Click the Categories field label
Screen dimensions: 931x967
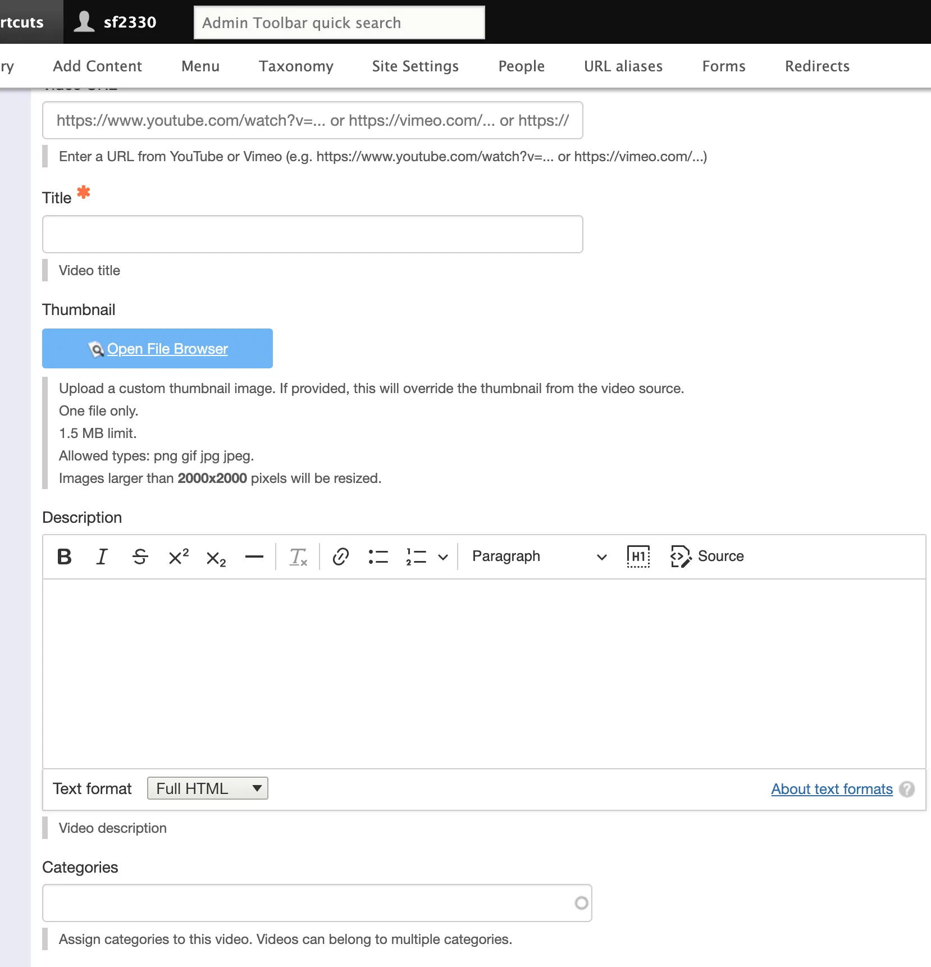pos(80,867)
